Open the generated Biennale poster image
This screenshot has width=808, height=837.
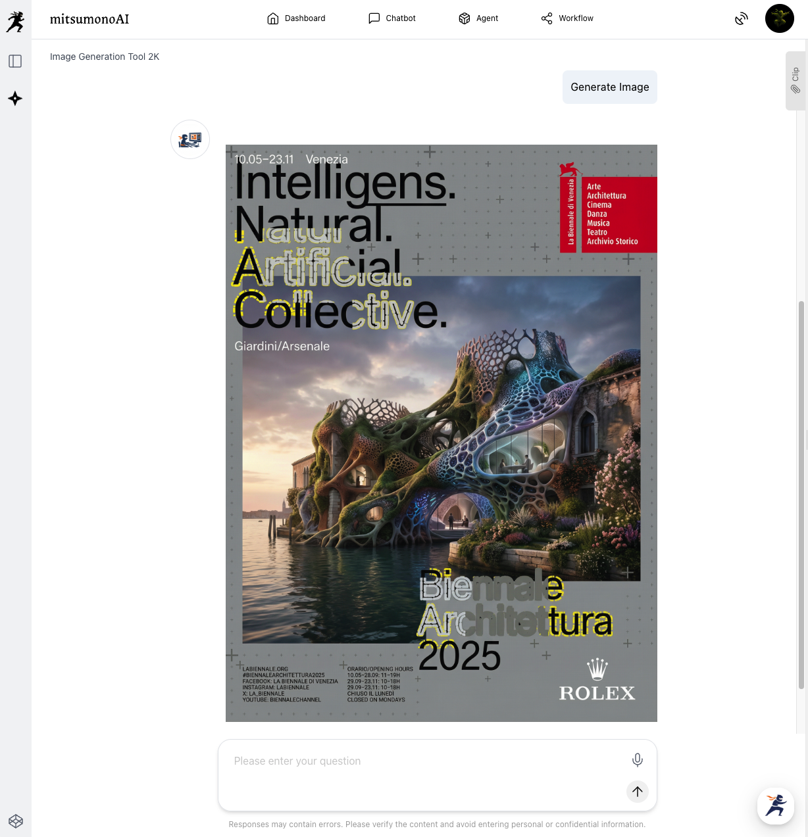[441, 433]
